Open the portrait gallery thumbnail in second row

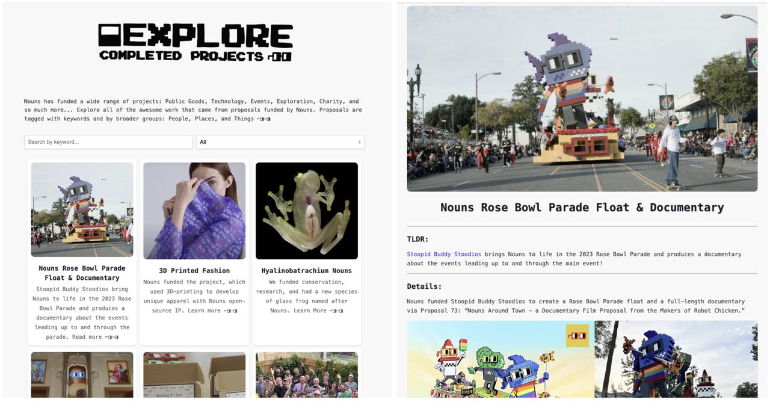pyautogui.click(x=82, y=375)
